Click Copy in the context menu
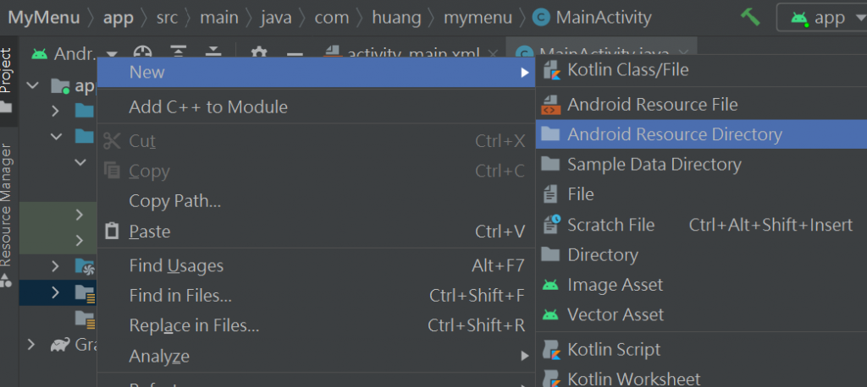Viewport: 867px width, 387px height. pyautogui.click(x=317, y=172)
